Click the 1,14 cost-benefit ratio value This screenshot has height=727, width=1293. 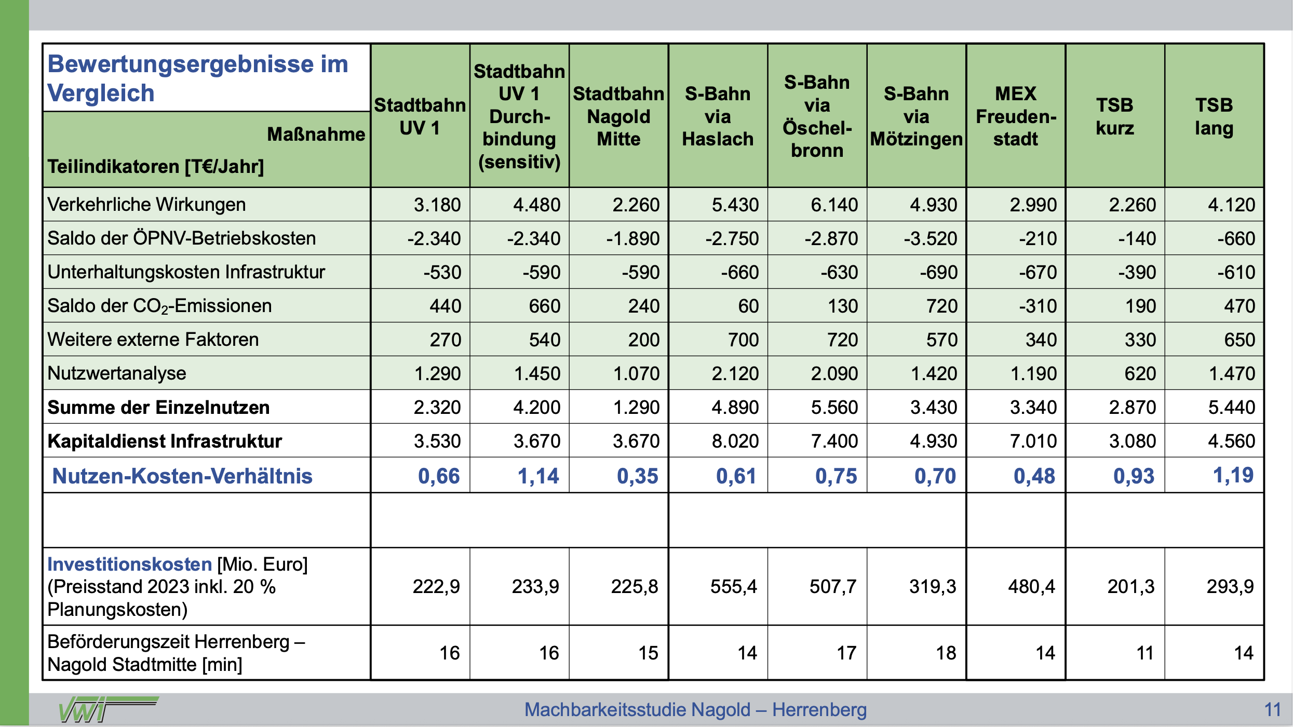(538, 476)
